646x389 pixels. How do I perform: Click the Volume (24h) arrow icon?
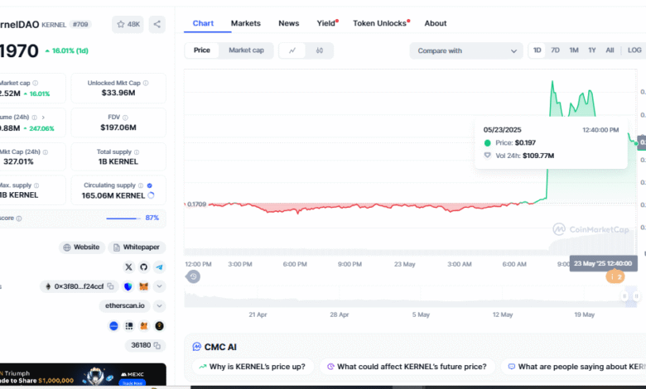point(43,118)
